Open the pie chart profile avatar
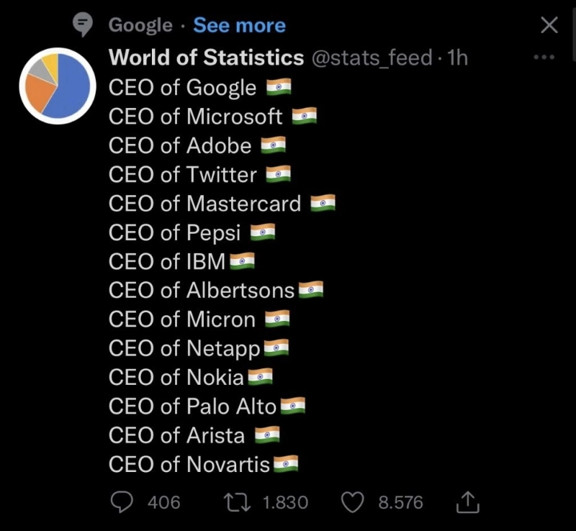576x531 pixels. pos(58,86)
